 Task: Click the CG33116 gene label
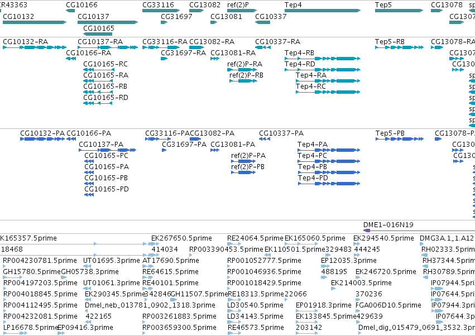pyautogui.click(x=158, y=5)
